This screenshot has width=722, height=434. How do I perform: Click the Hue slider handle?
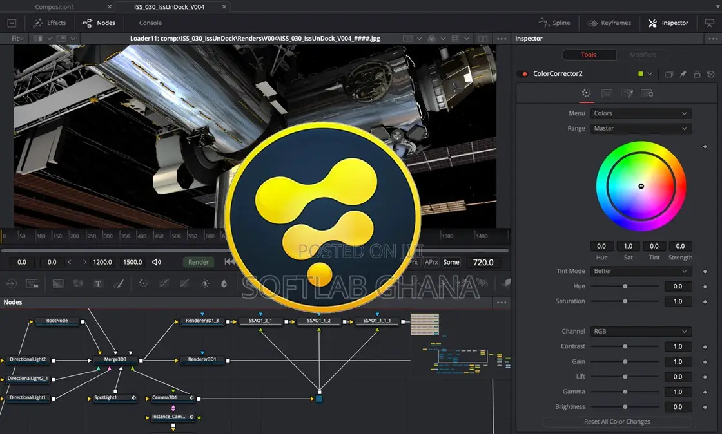[625, 287]
